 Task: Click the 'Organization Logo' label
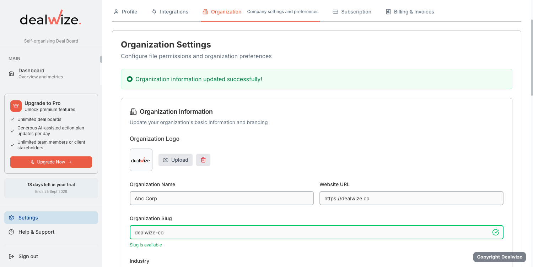[x=155, y=139]
